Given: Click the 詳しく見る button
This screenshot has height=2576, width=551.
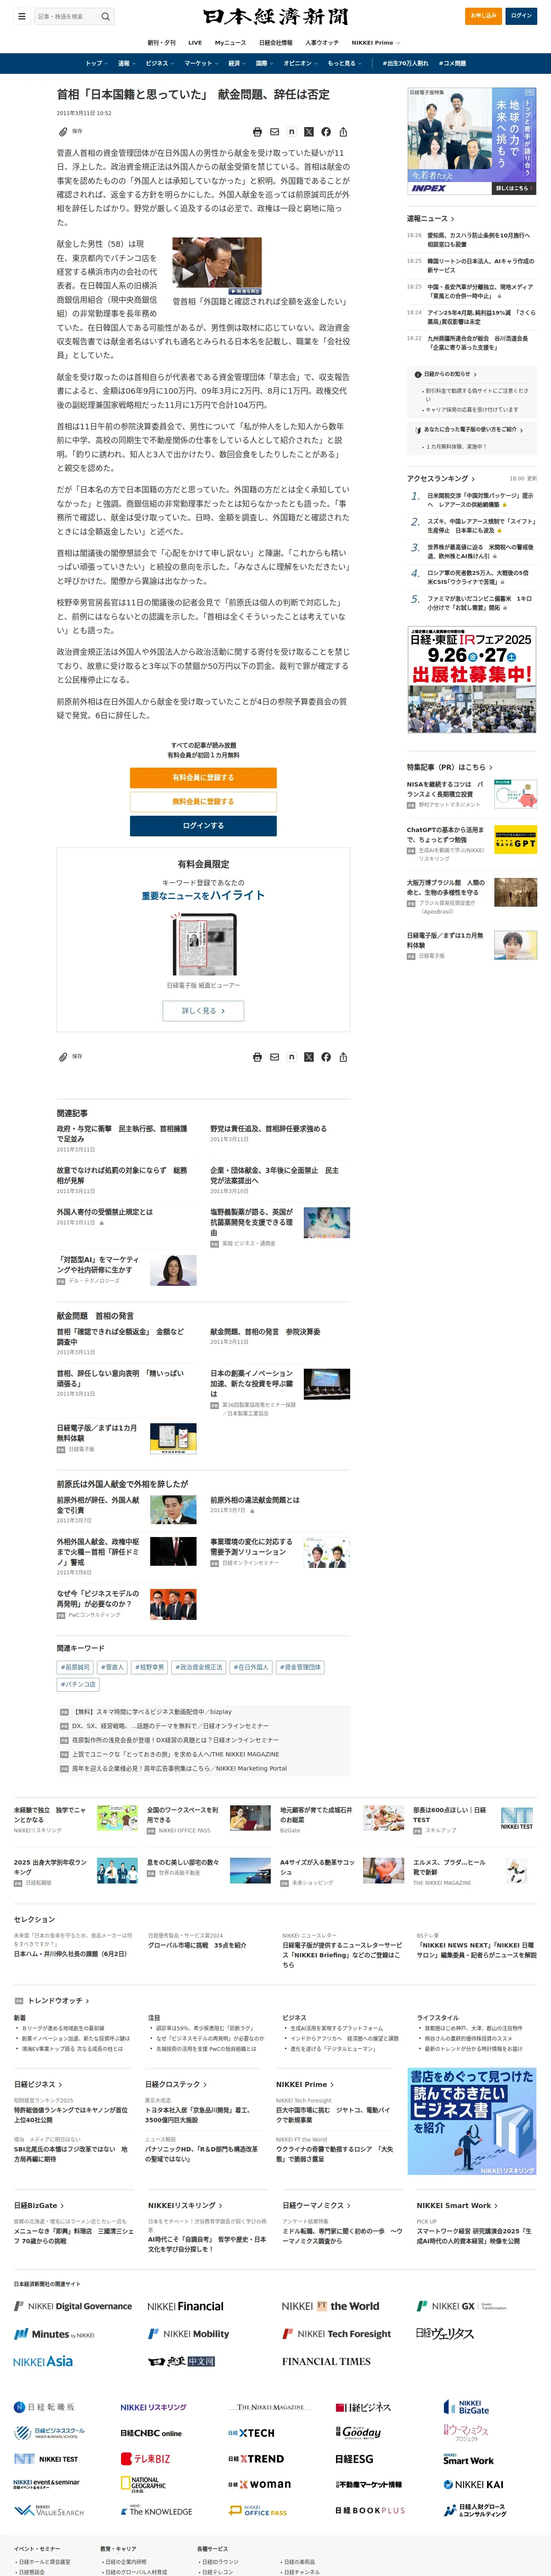Looking at the screenshot, I should (203, 1011).
